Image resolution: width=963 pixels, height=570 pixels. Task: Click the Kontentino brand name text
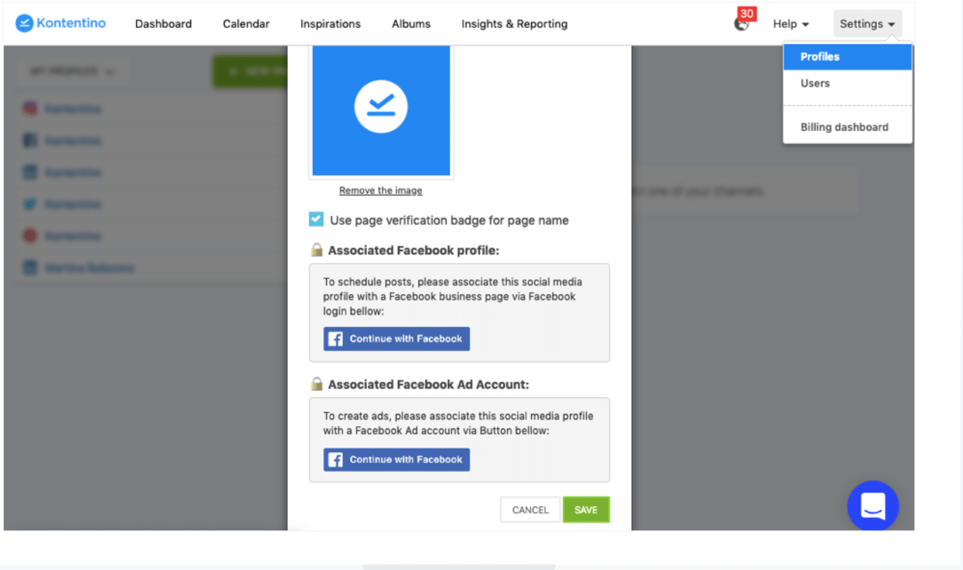point(71,23)
